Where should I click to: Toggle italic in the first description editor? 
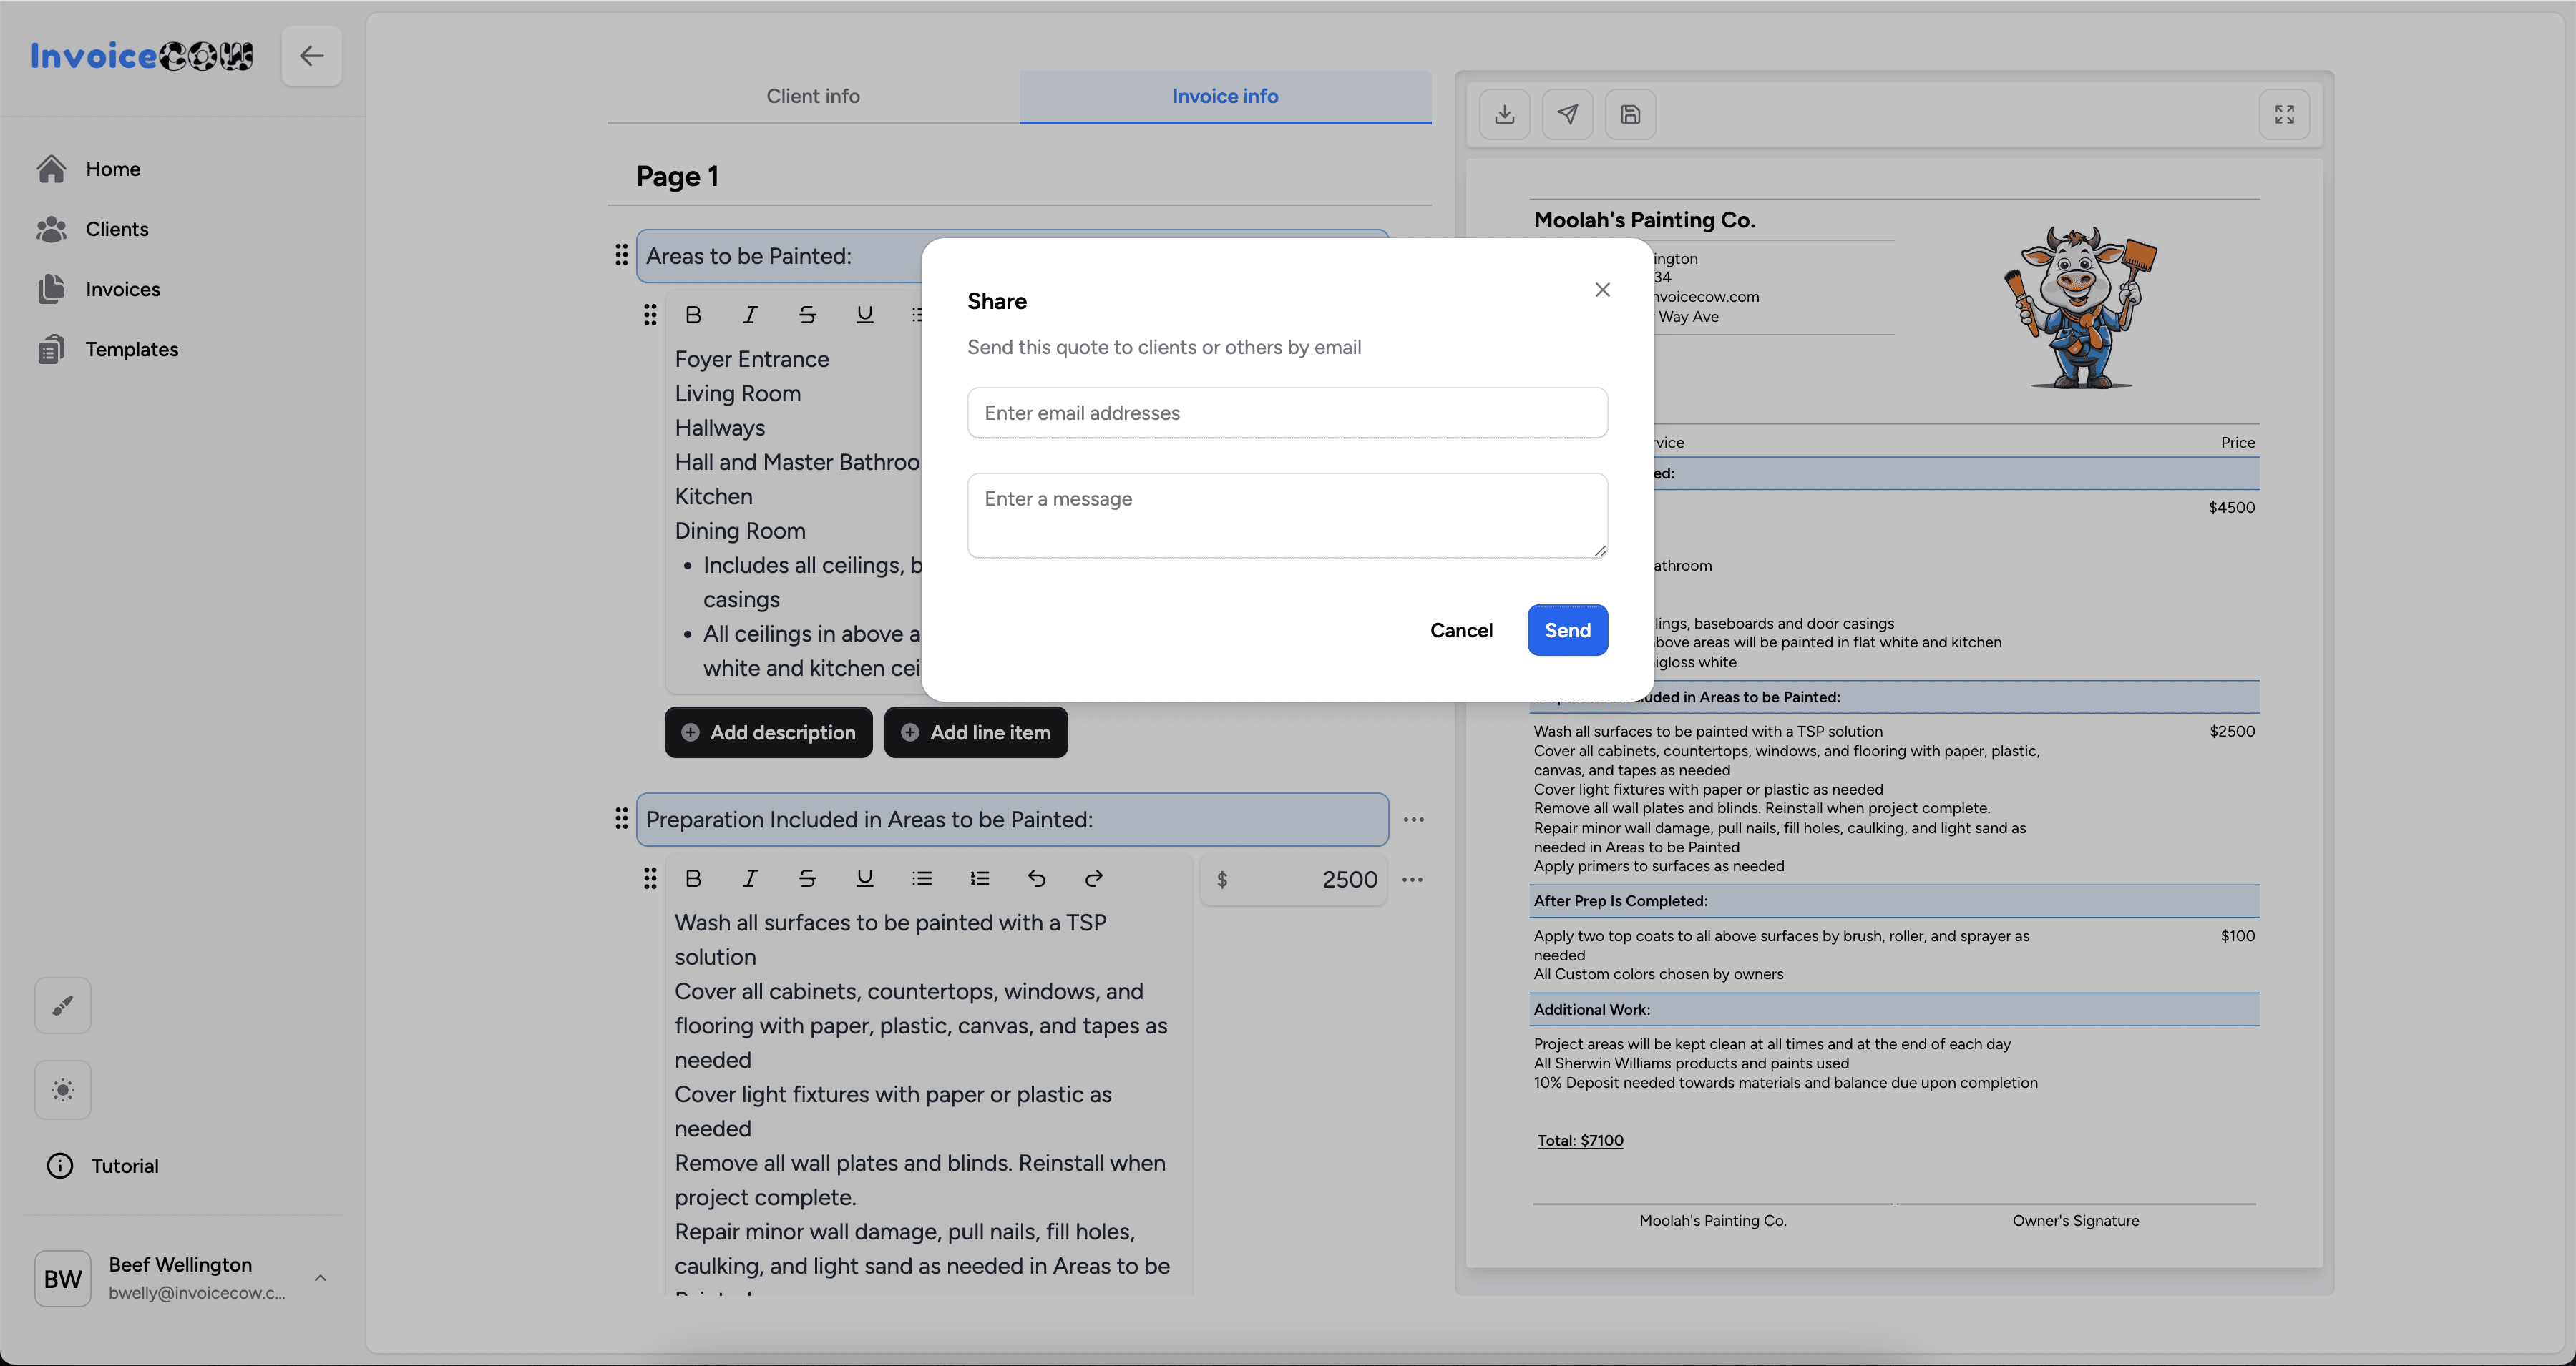coord(750,315)
